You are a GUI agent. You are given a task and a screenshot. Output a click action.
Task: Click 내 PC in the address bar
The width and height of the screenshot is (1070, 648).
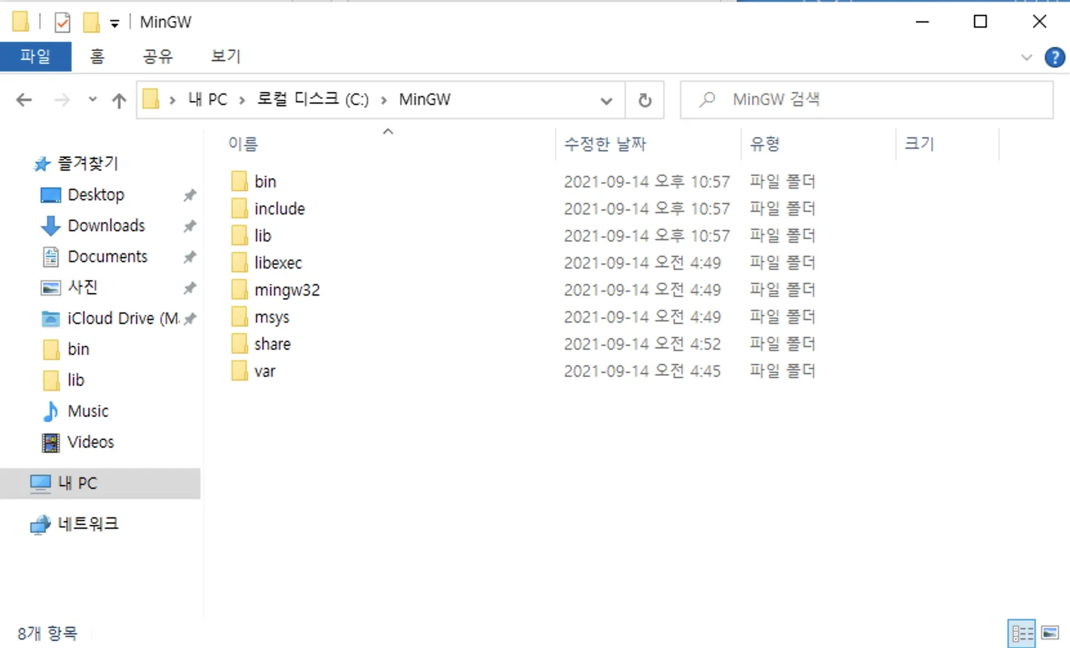pyautogui.click(x=208, y=100)
